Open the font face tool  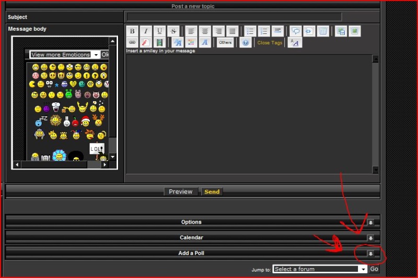coord(205,42)
